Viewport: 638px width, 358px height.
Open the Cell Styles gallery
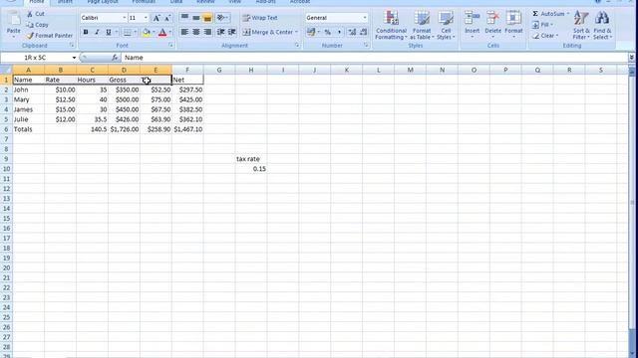(x=446, y=25)
